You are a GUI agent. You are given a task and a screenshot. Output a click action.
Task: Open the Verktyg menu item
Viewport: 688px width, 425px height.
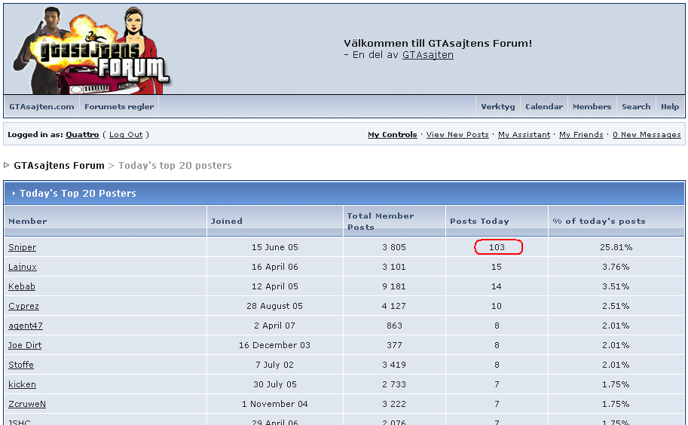[498, 106]
